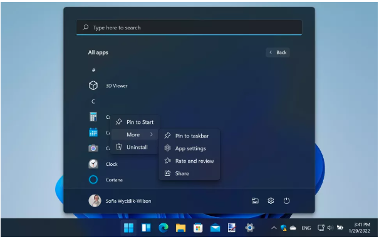Click the Camera app icon
379x239 pixels.
click(x=93, y=148)
